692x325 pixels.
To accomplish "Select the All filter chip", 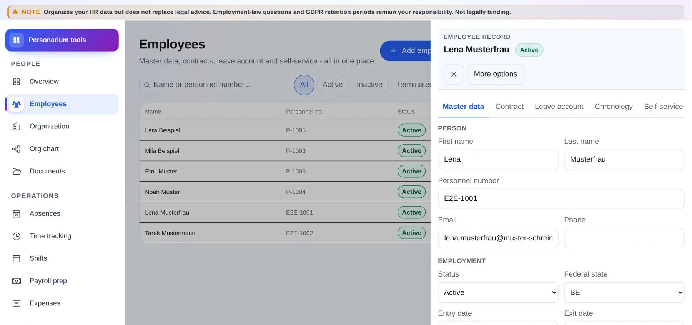I will click(304, 85).
